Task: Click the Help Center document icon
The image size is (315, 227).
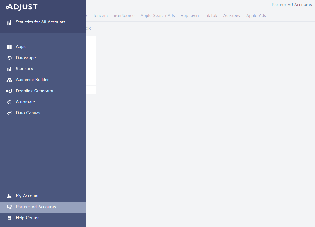Action: 9,218
